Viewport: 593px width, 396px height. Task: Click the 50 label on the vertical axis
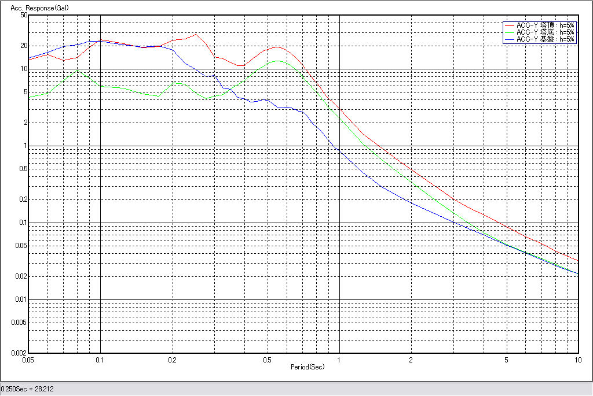click(x=24, y=15)
